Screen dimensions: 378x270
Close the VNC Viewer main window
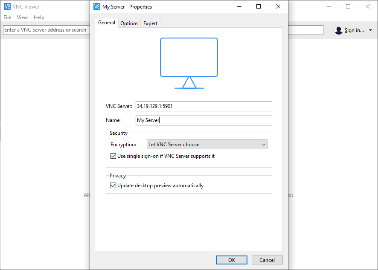click(368, 6)
